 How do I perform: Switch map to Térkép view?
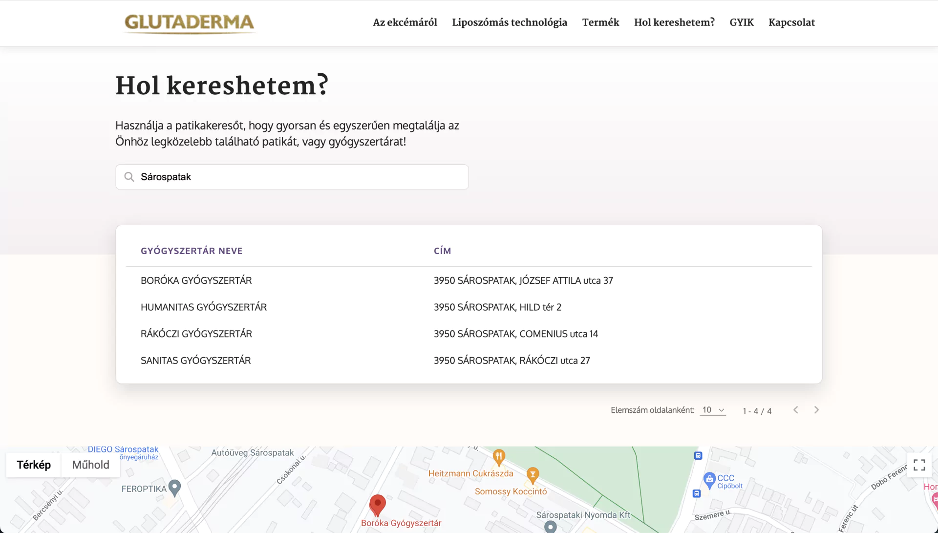tap(34, 465)
